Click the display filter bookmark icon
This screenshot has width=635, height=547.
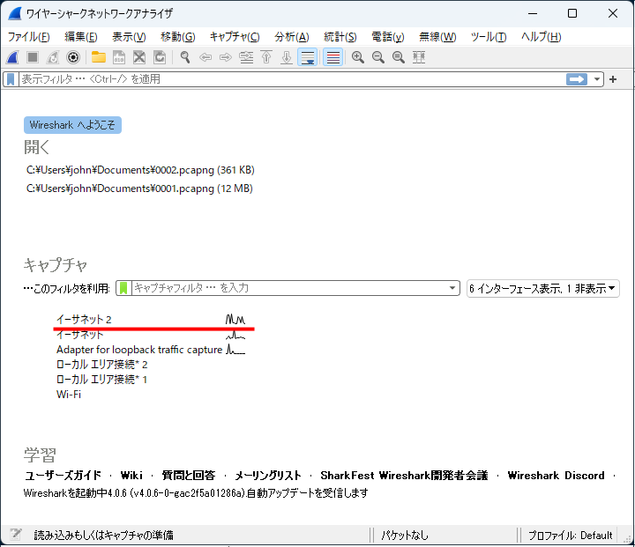11,79
